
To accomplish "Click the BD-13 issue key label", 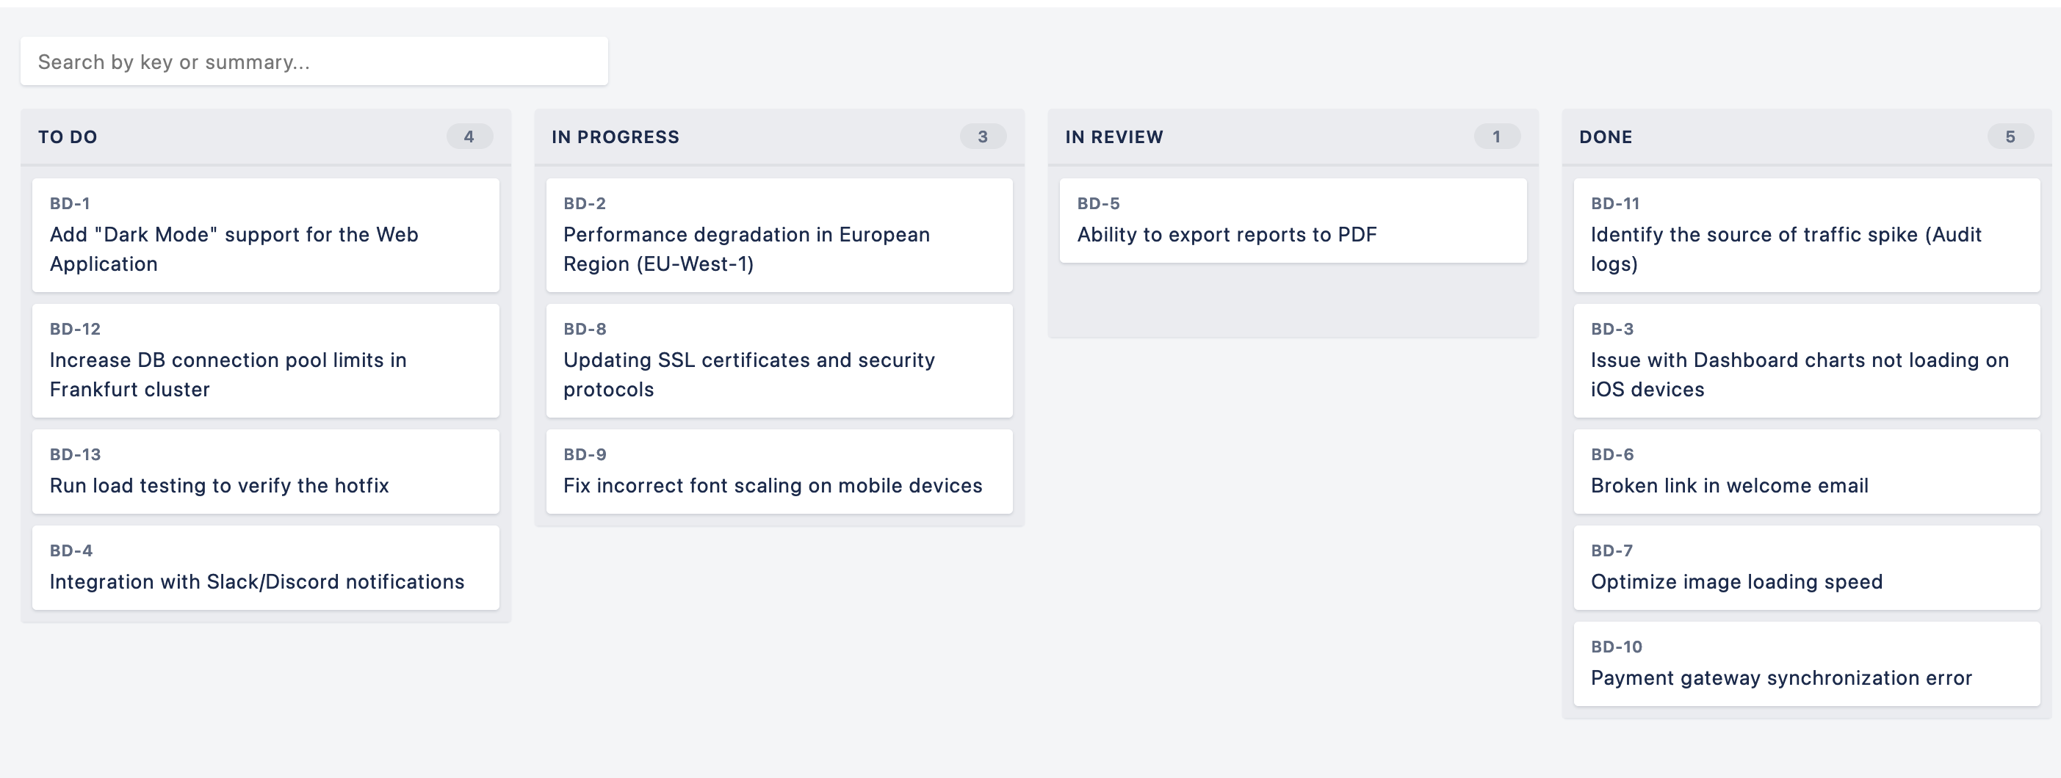I will (x=75, y=455).
